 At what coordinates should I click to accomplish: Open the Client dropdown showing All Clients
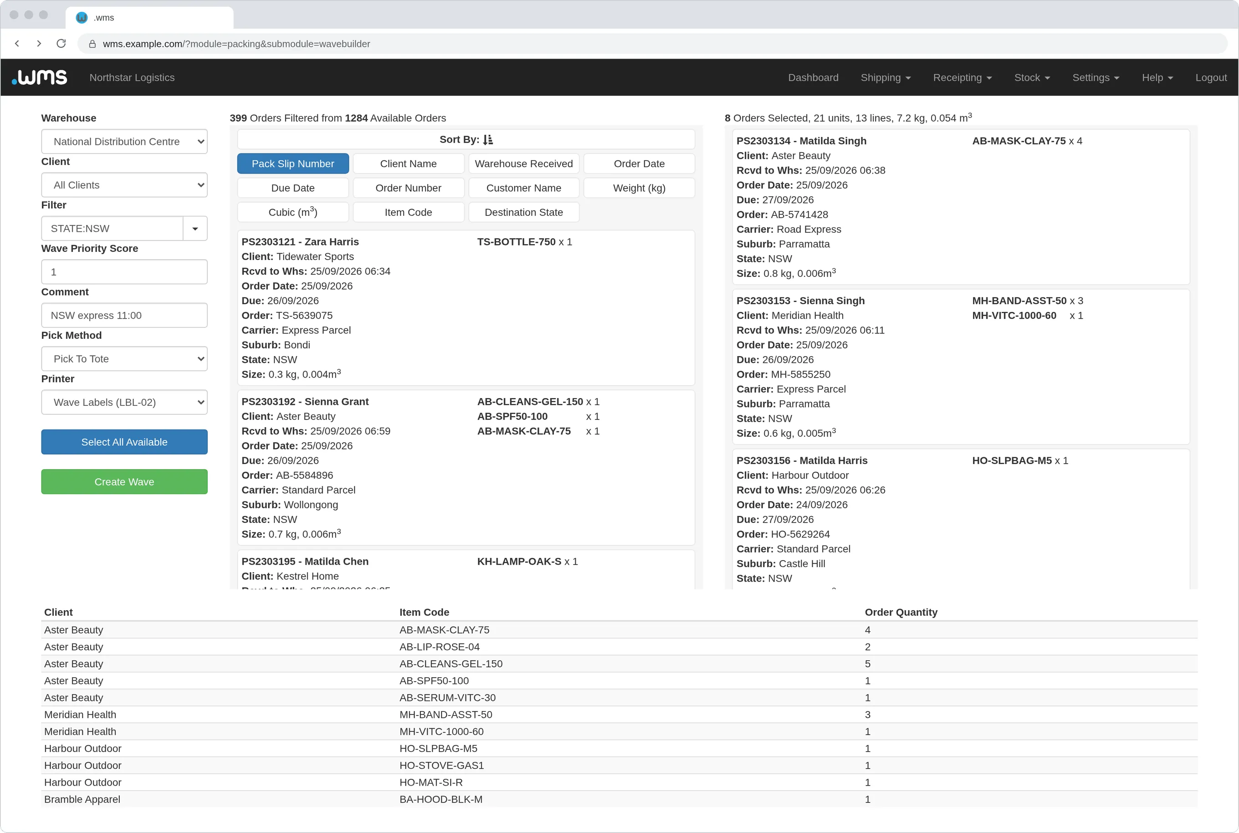(x=124, y=185)
